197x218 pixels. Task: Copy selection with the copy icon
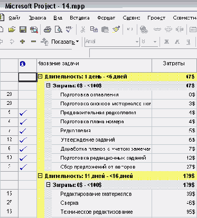(x=94, y=29)
